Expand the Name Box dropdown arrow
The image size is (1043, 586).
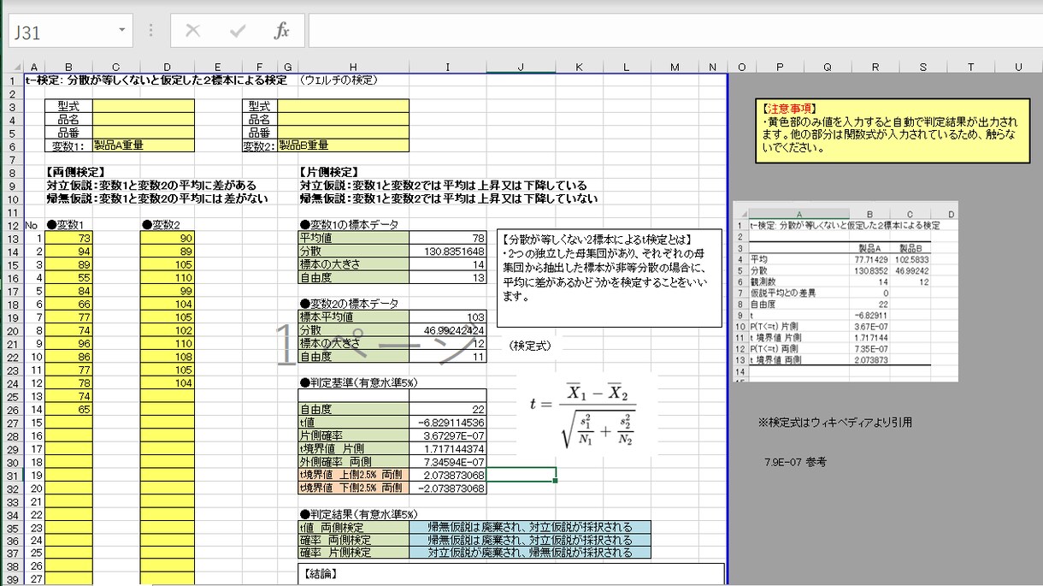point(122,30)
